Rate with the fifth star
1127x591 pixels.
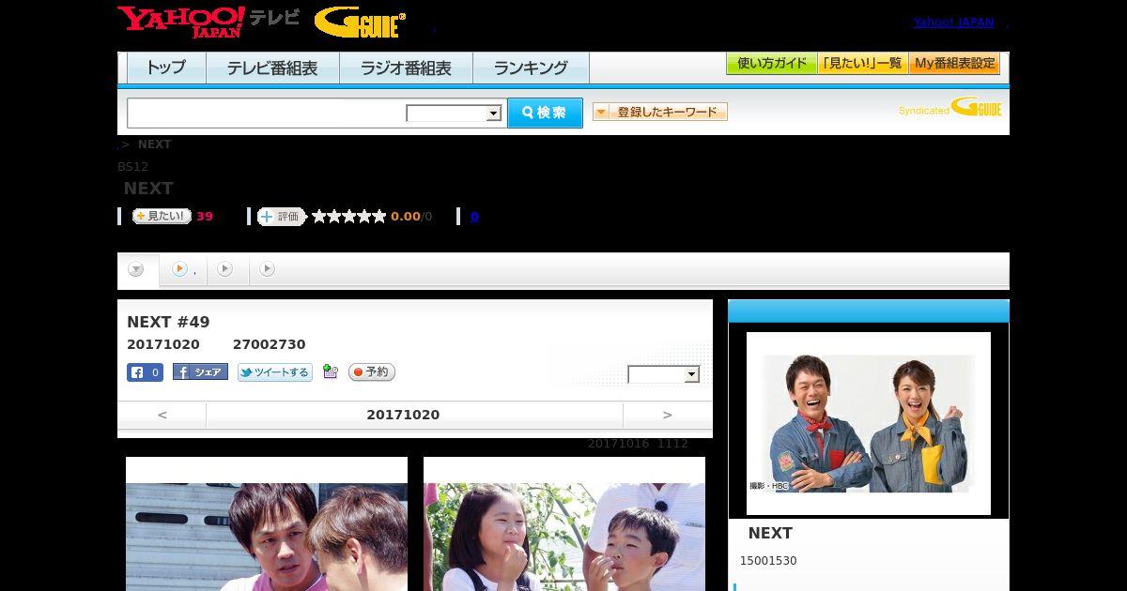pos(379,217)
